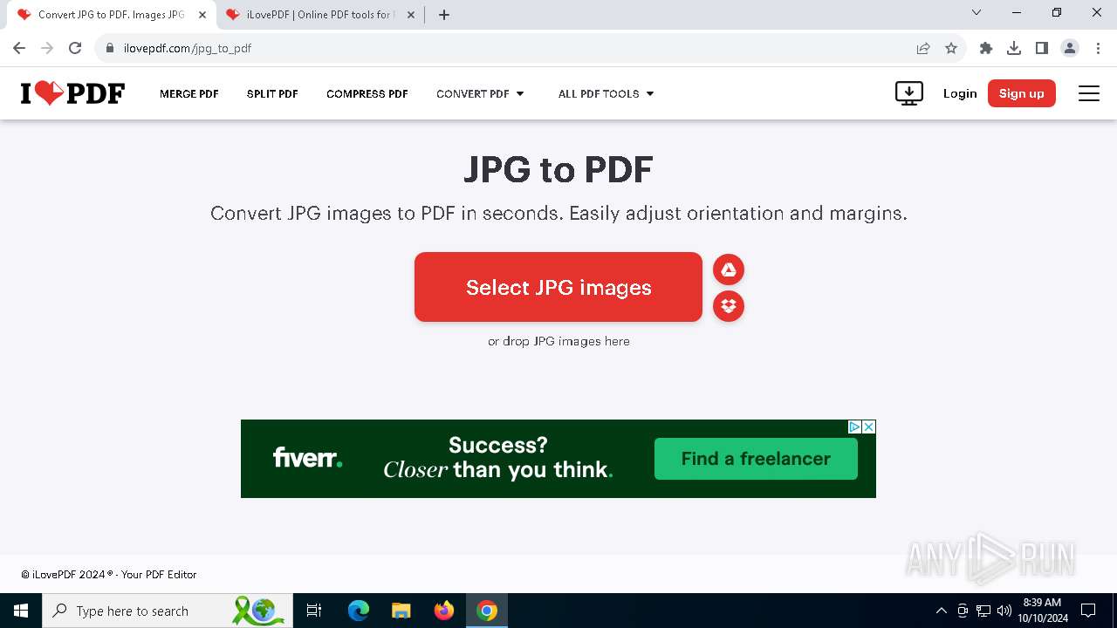This screenshot has height=628, width=1117.
Task: Switch to iLovePDF Online PDF tools tab
Action: (x=319, y=15)
